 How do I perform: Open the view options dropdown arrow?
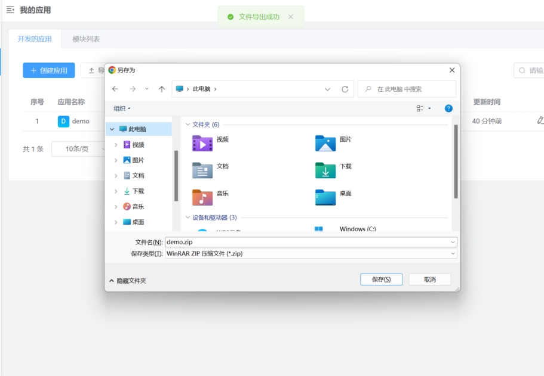click(429, 108)
